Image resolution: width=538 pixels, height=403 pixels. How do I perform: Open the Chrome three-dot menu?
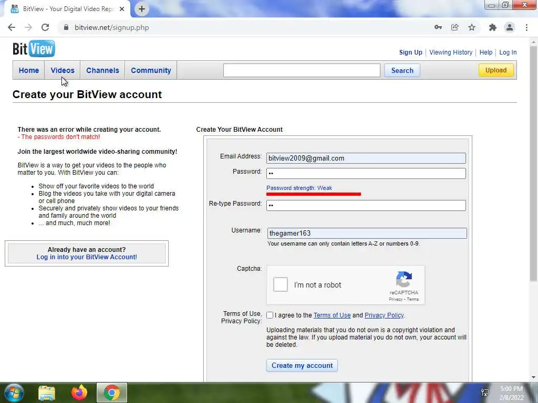(x=526, y=27)
